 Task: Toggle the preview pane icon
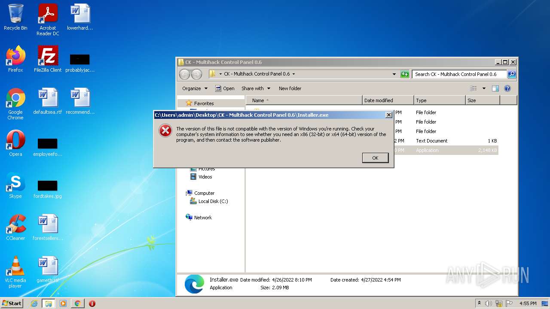tap(495, 88)
